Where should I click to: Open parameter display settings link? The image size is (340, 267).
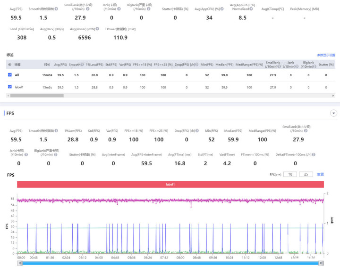pyautogui.click(x=326, y=55)
